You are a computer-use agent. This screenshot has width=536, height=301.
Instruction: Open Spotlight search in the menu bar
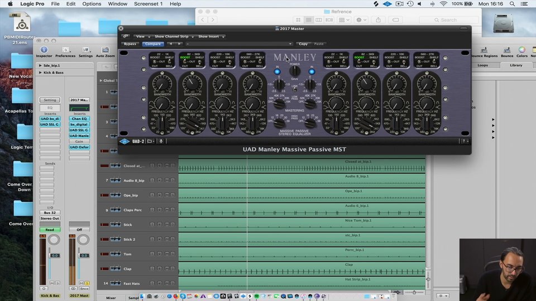tap(512, 4)
